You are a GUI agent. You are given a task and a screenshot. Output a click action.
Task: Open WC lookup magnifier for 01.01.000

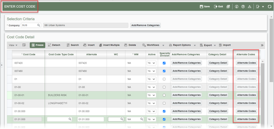pyautogui.click(x=122, y=119)
